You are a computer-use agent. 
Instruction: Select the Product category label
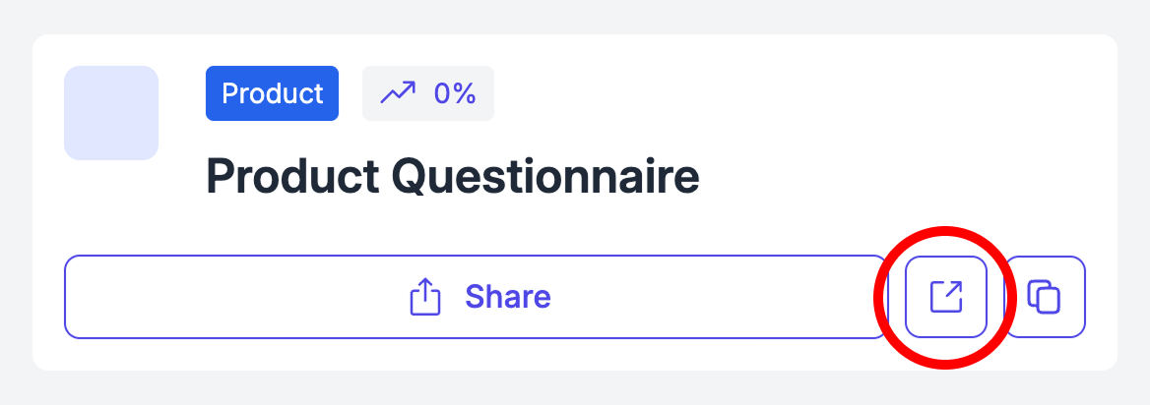tap(272, 93)
